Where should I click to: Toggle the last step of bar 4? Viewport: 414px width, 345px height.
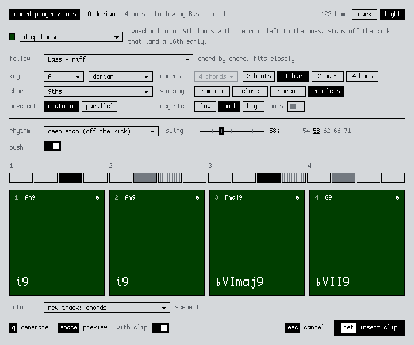click(393, 178)
